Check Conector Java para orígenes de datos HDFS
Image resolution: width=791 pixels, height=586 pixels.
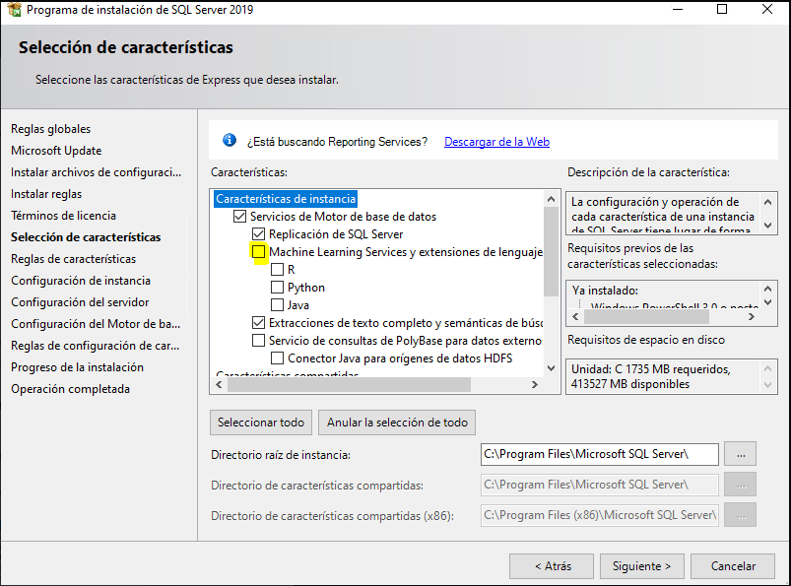tap(277, 358)
